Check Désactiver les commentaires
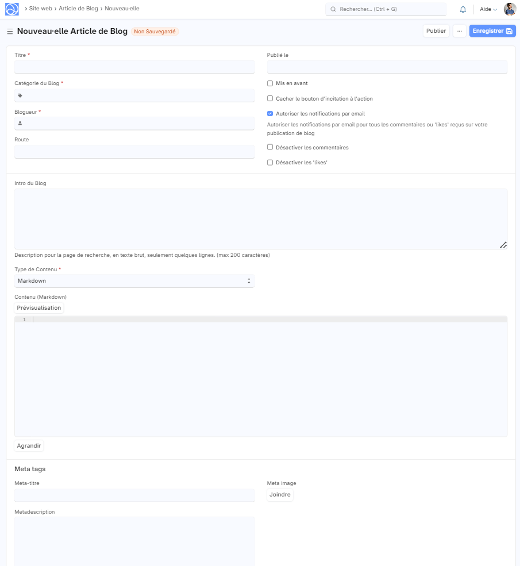520x566 pixels. click(x=270, y=148)
